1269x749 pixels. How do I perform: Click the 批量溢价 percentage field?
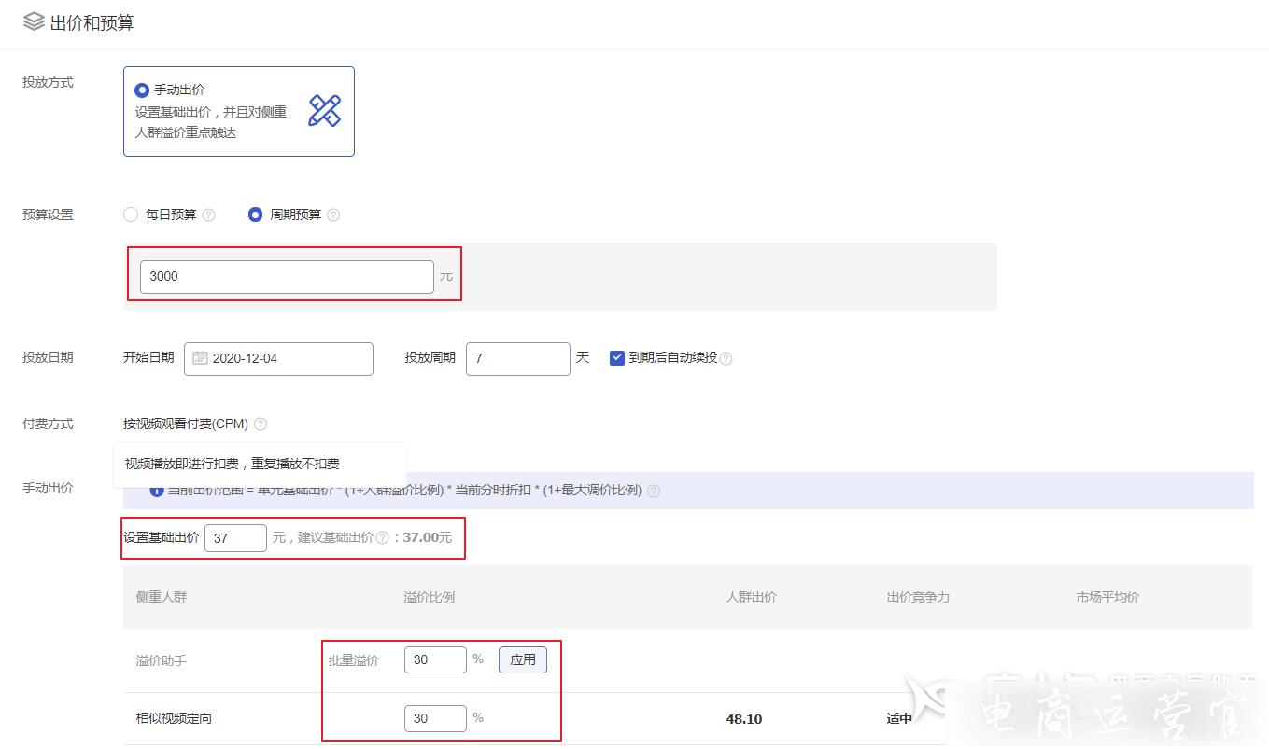(x=435, y=659)
